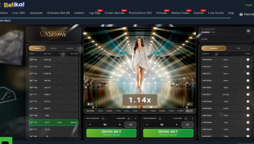Open the green chat widget in the corner
Viewport: 254px width, 144px height.
pos(6,141)
